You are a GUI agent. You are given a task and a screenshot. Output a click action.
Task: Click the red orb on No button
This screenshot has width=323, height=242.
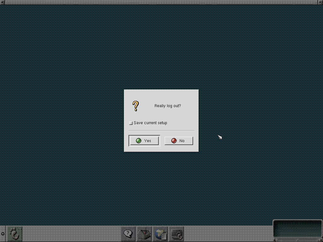(174, 141)
